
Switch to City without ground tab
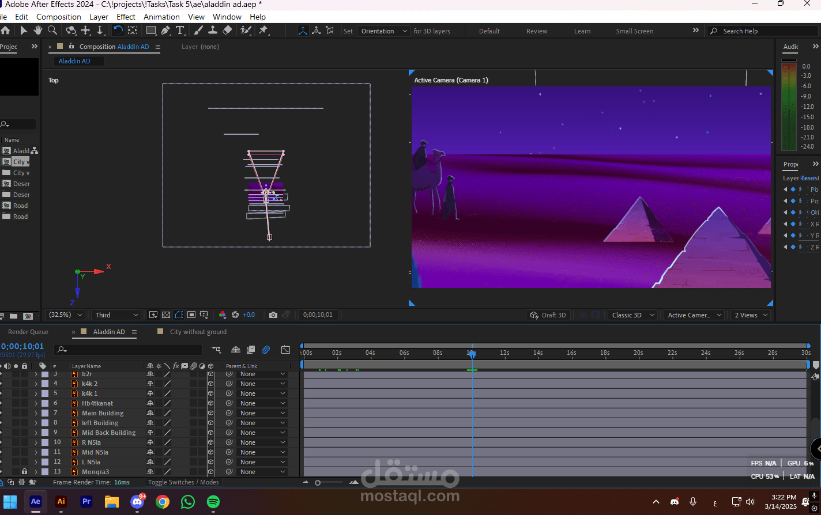click(x=198, y=332)
